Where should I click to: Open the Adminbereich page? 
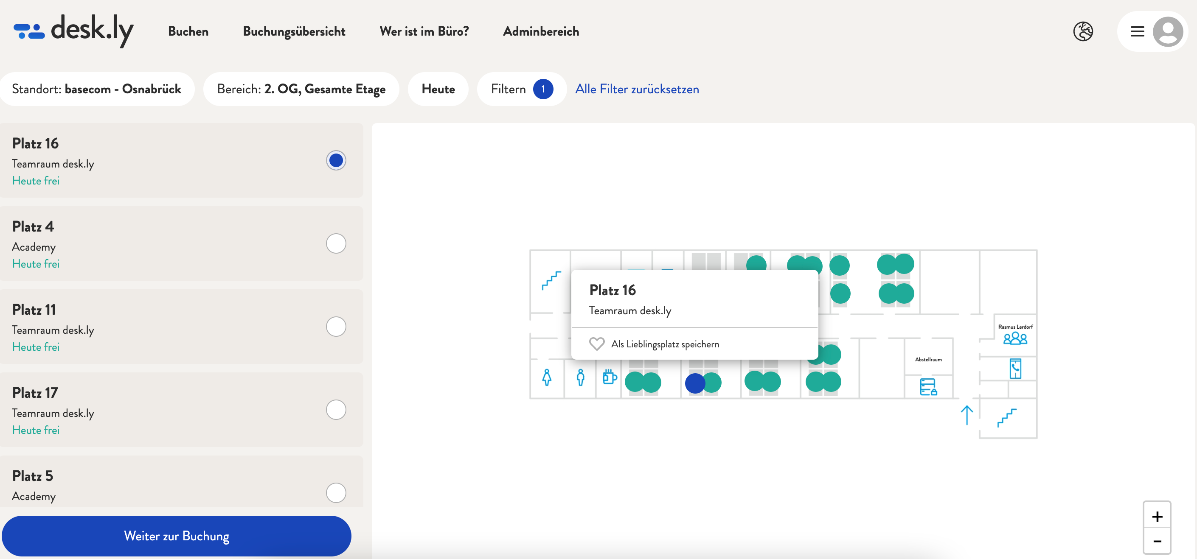(x=541, y=31)
